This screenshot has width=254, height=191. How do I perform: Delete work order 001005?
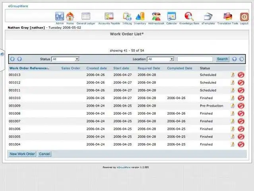click(241, 136)
